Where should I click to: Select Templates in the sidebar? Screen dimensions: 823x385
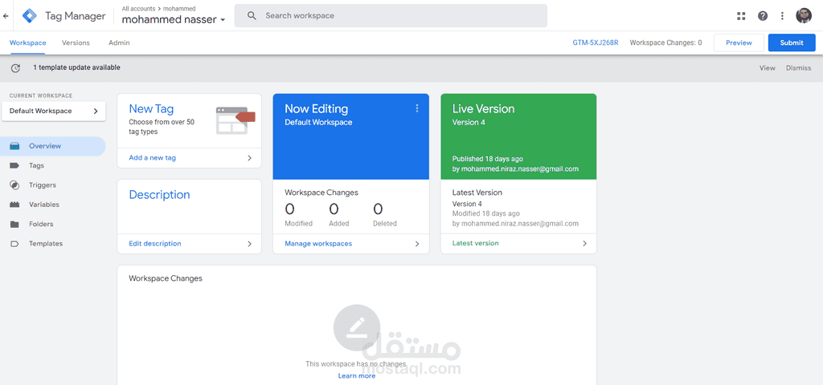click(46, 244)
